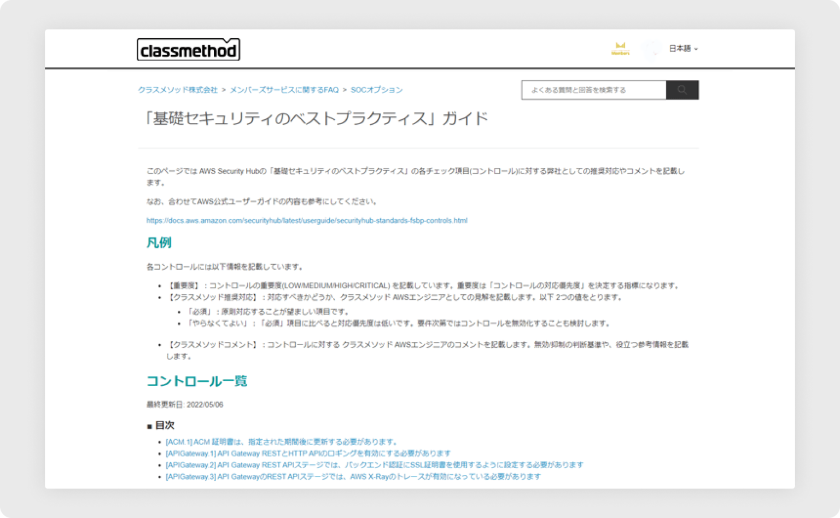Click the search magnifier icon
The width and height of the screenshot is (840, 518).
click(682, 90)
